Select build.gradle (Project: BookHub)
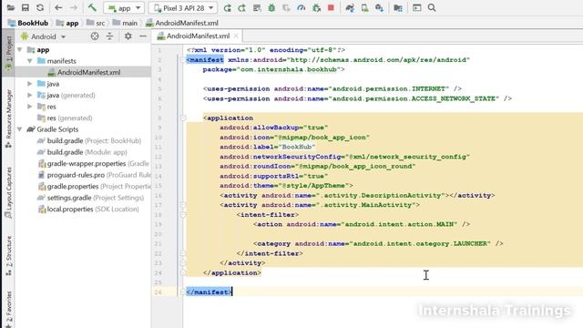 89,141
